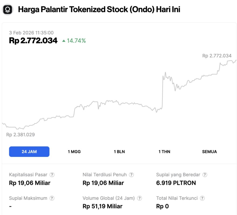237x215 pixels.
Task: Click help icon next to Kapitalisasi Pasar
Action: tap(52, 175)
